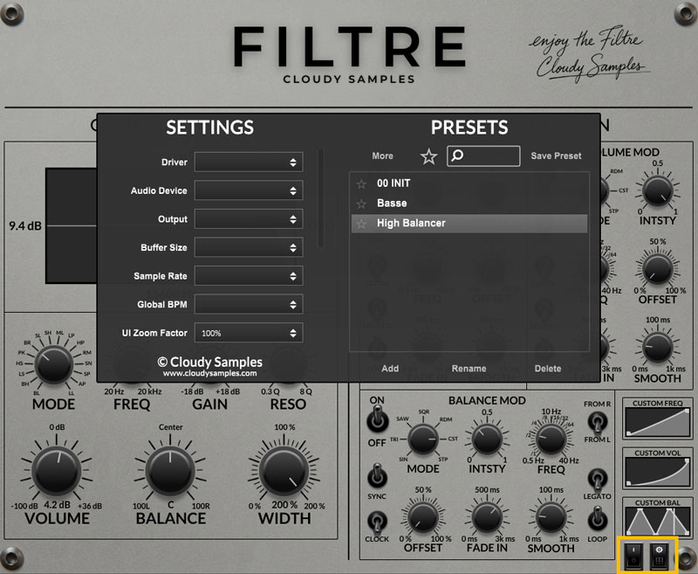
Task: Click Rename below the preset list
Action: tap(469, 369)
